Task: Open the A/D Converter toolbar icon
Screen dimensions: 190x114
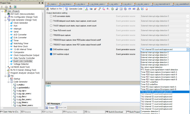Action: click(x=104, y=9)
